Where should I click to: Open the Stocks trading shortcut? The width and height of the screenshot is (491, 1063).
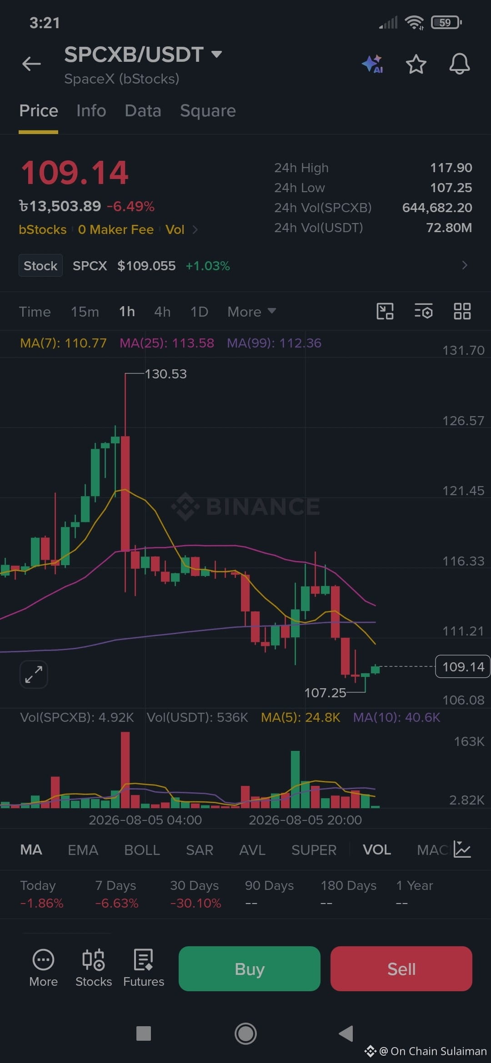[x=94, y=968]
